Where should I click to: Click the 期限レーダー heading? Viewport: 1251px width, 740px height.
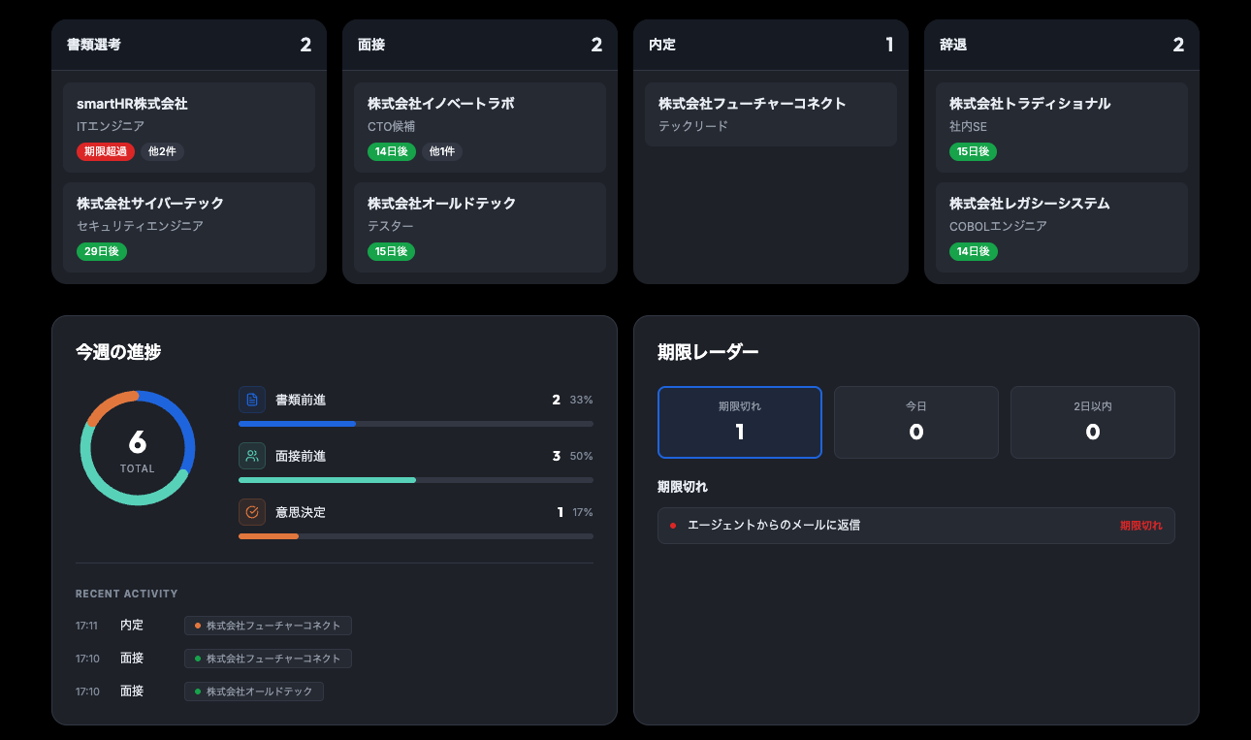(x=708, y=352)
